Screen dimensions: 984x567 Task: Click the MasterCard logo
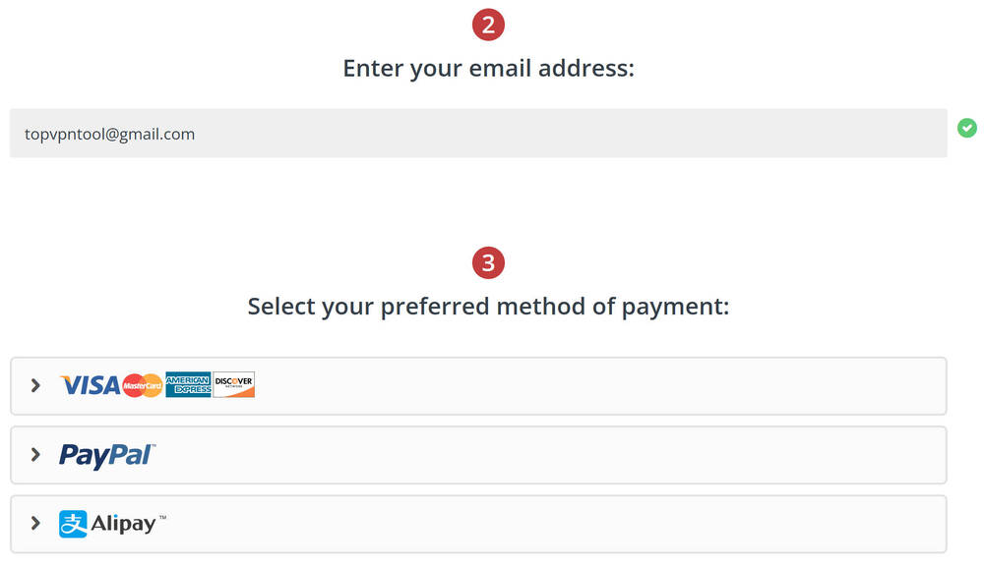pos(143,385)
